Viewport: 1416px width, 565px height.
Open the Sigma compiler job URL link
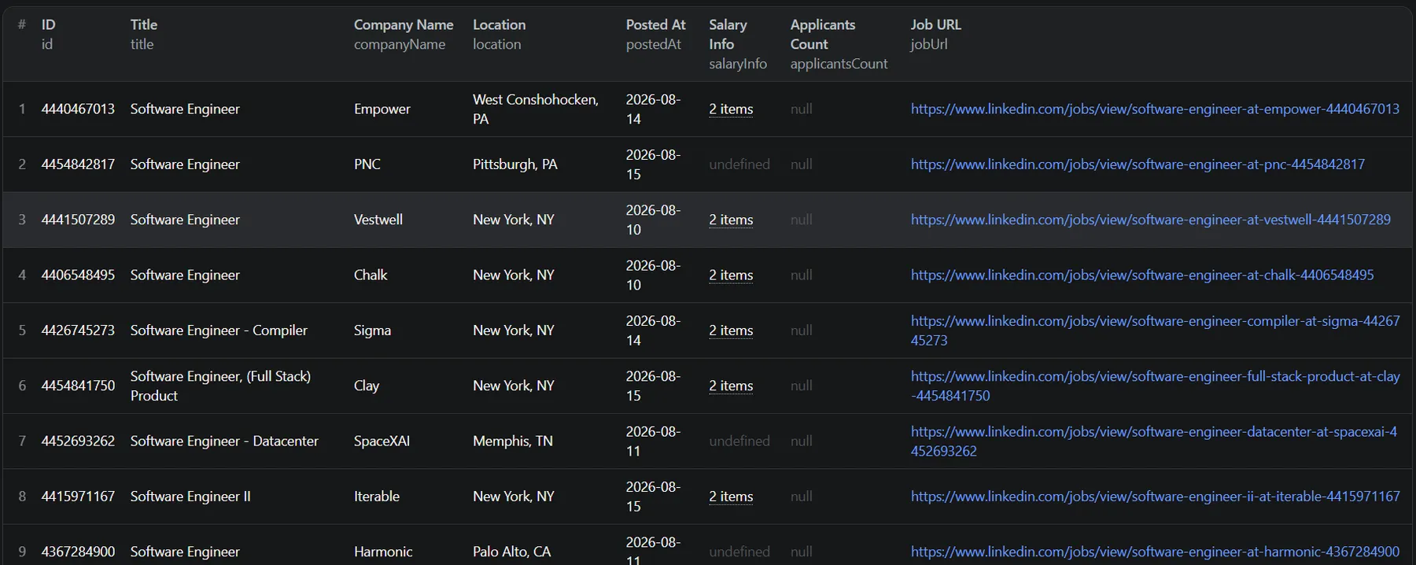[x=1155, y=331]
